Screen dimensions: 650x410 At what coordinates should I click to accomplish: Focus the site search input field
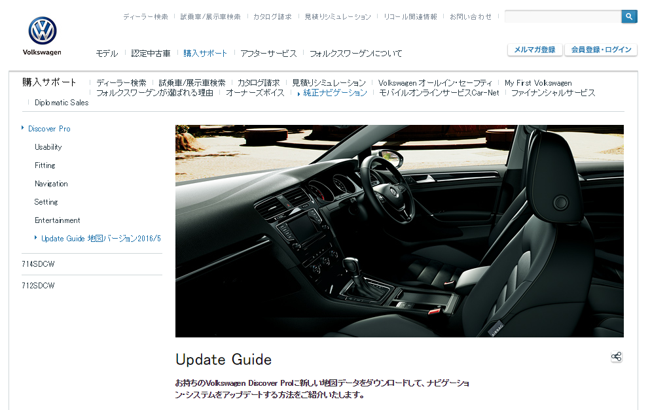coord(563,16)
